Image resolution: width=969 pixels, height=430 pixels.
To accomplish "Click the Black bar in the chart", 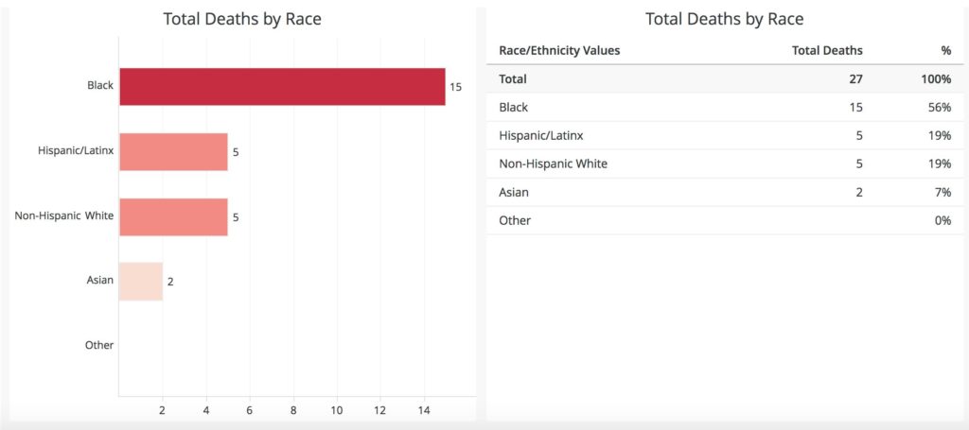I will pyautogui.click(x=282, y=86).
